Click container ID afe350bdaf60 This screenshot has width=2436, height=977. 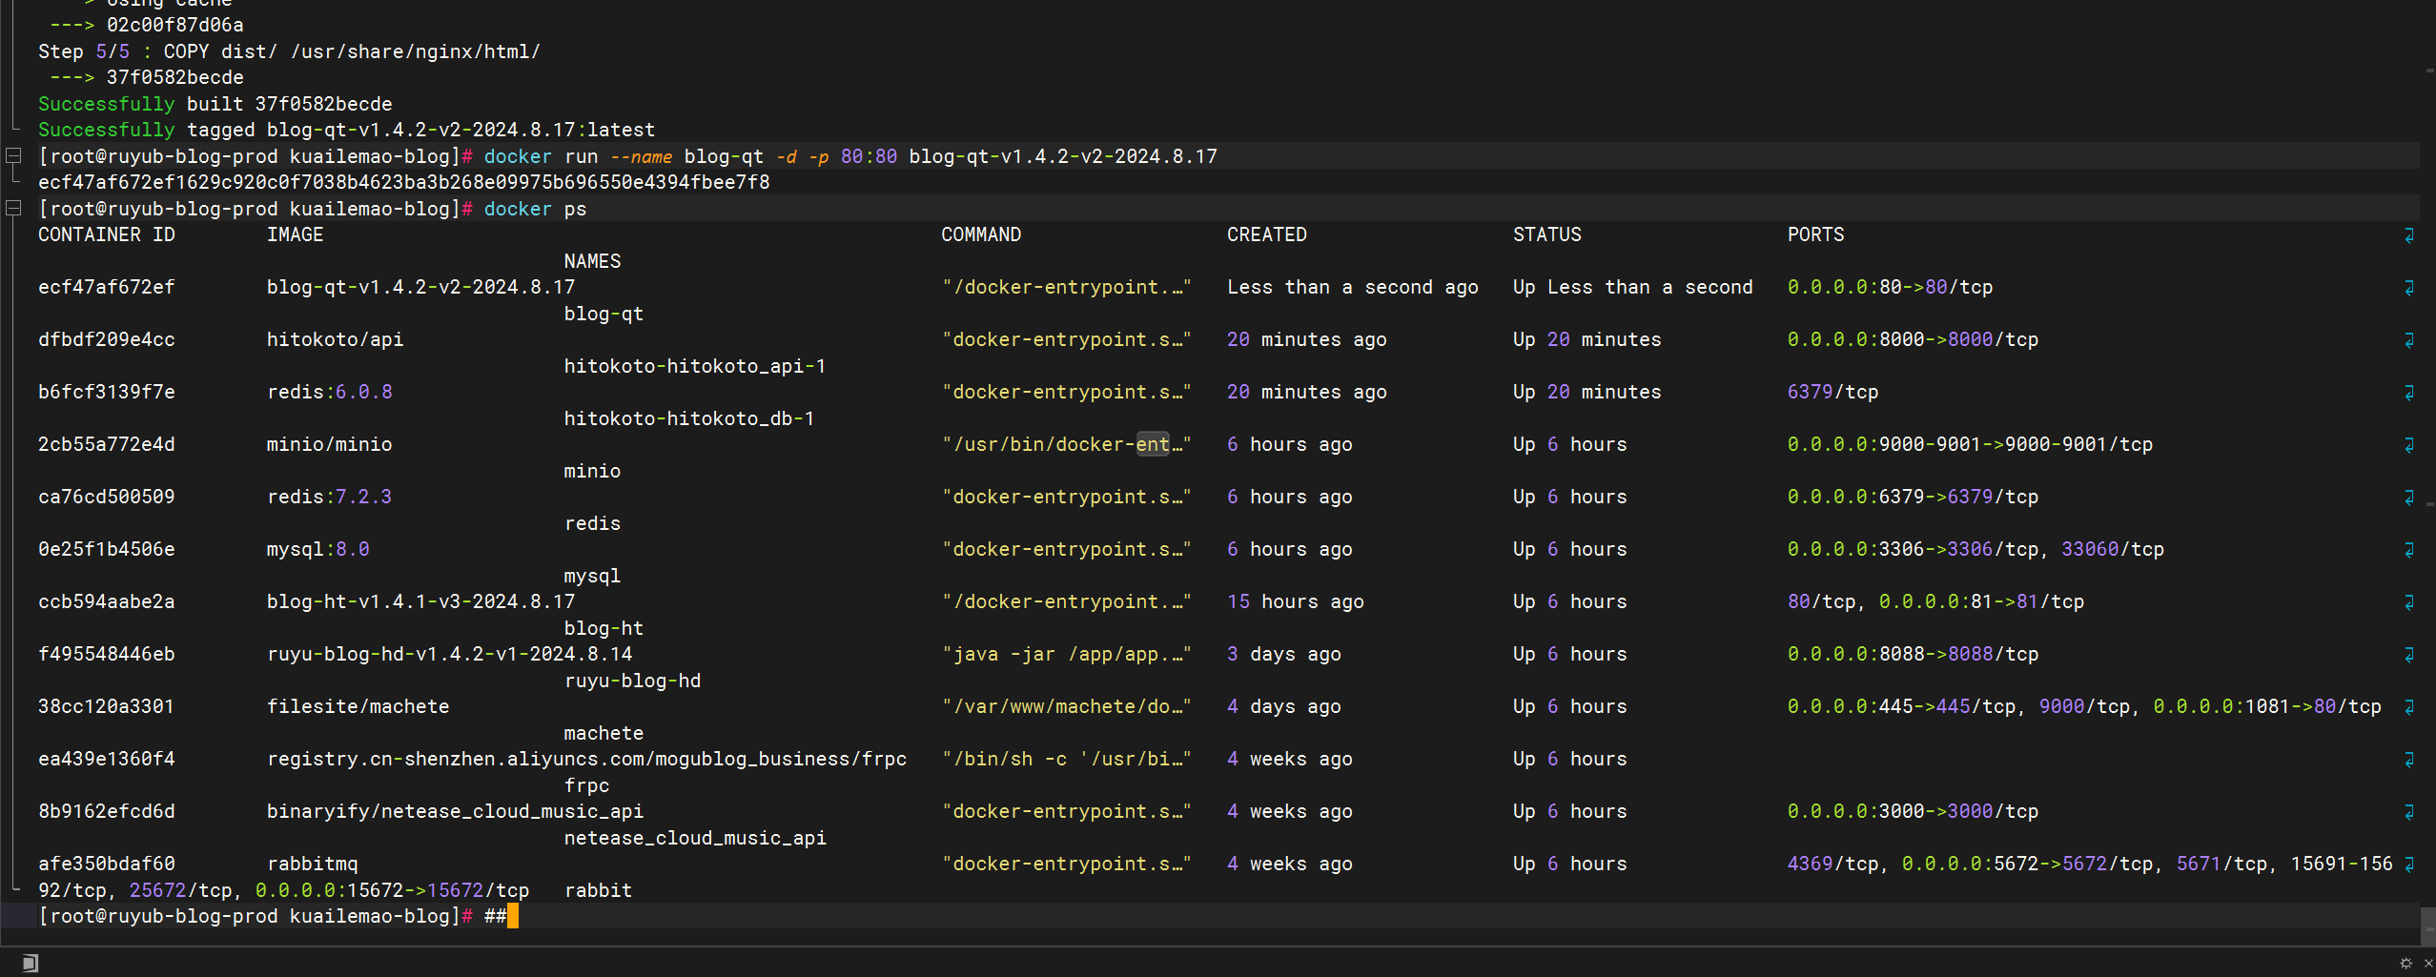(x=107, y=864)
